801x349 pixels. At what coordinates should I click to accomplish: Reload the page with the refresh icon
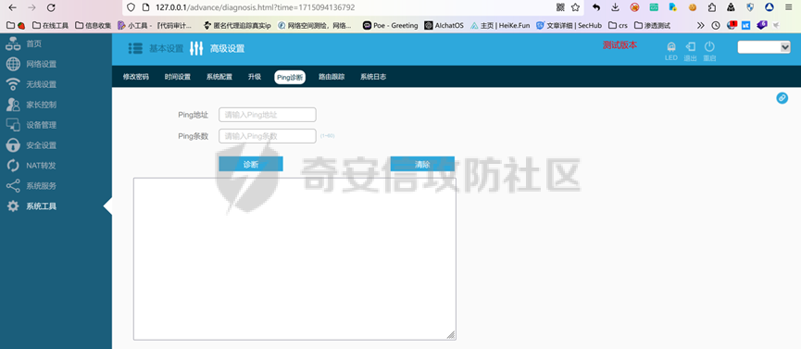(x=51, y=7)
